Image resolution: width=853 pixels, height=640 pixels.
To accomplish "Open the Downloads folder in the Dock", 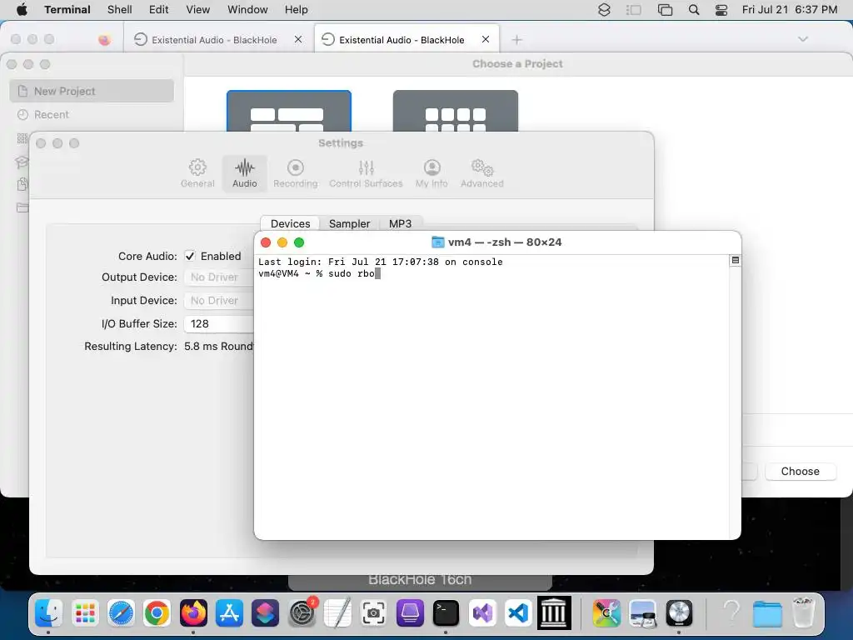I will 767,613.
